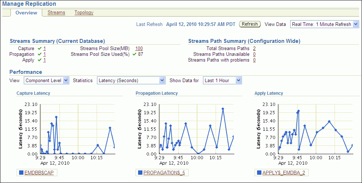
Task: Open the PROPAGATION$_5 link
Action: 164,173
